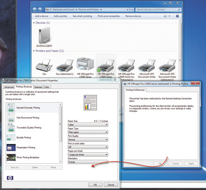Click Devices and Printers in the address breadcrumb
Screen dimensions: 206x190
pos(89,9)
